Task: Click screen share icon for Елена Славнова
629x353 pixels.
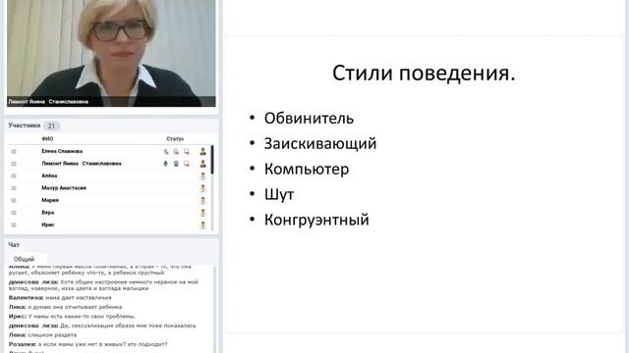Action: (x=187, y=152)
